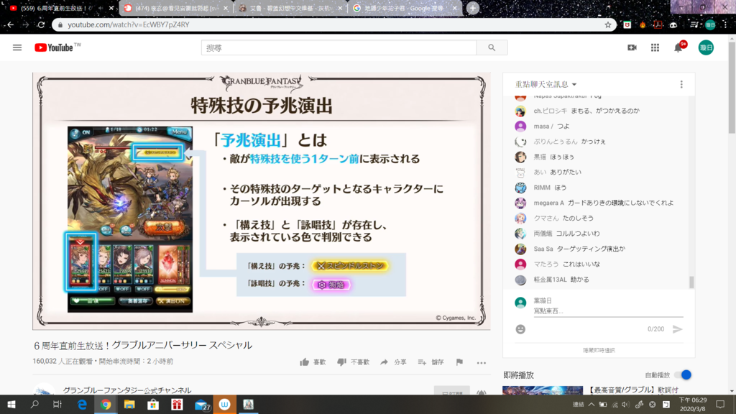The width and height of the screenshot is (736, 414).
Task: Like the video with thumbs up
Action: [x=313, y=362]
